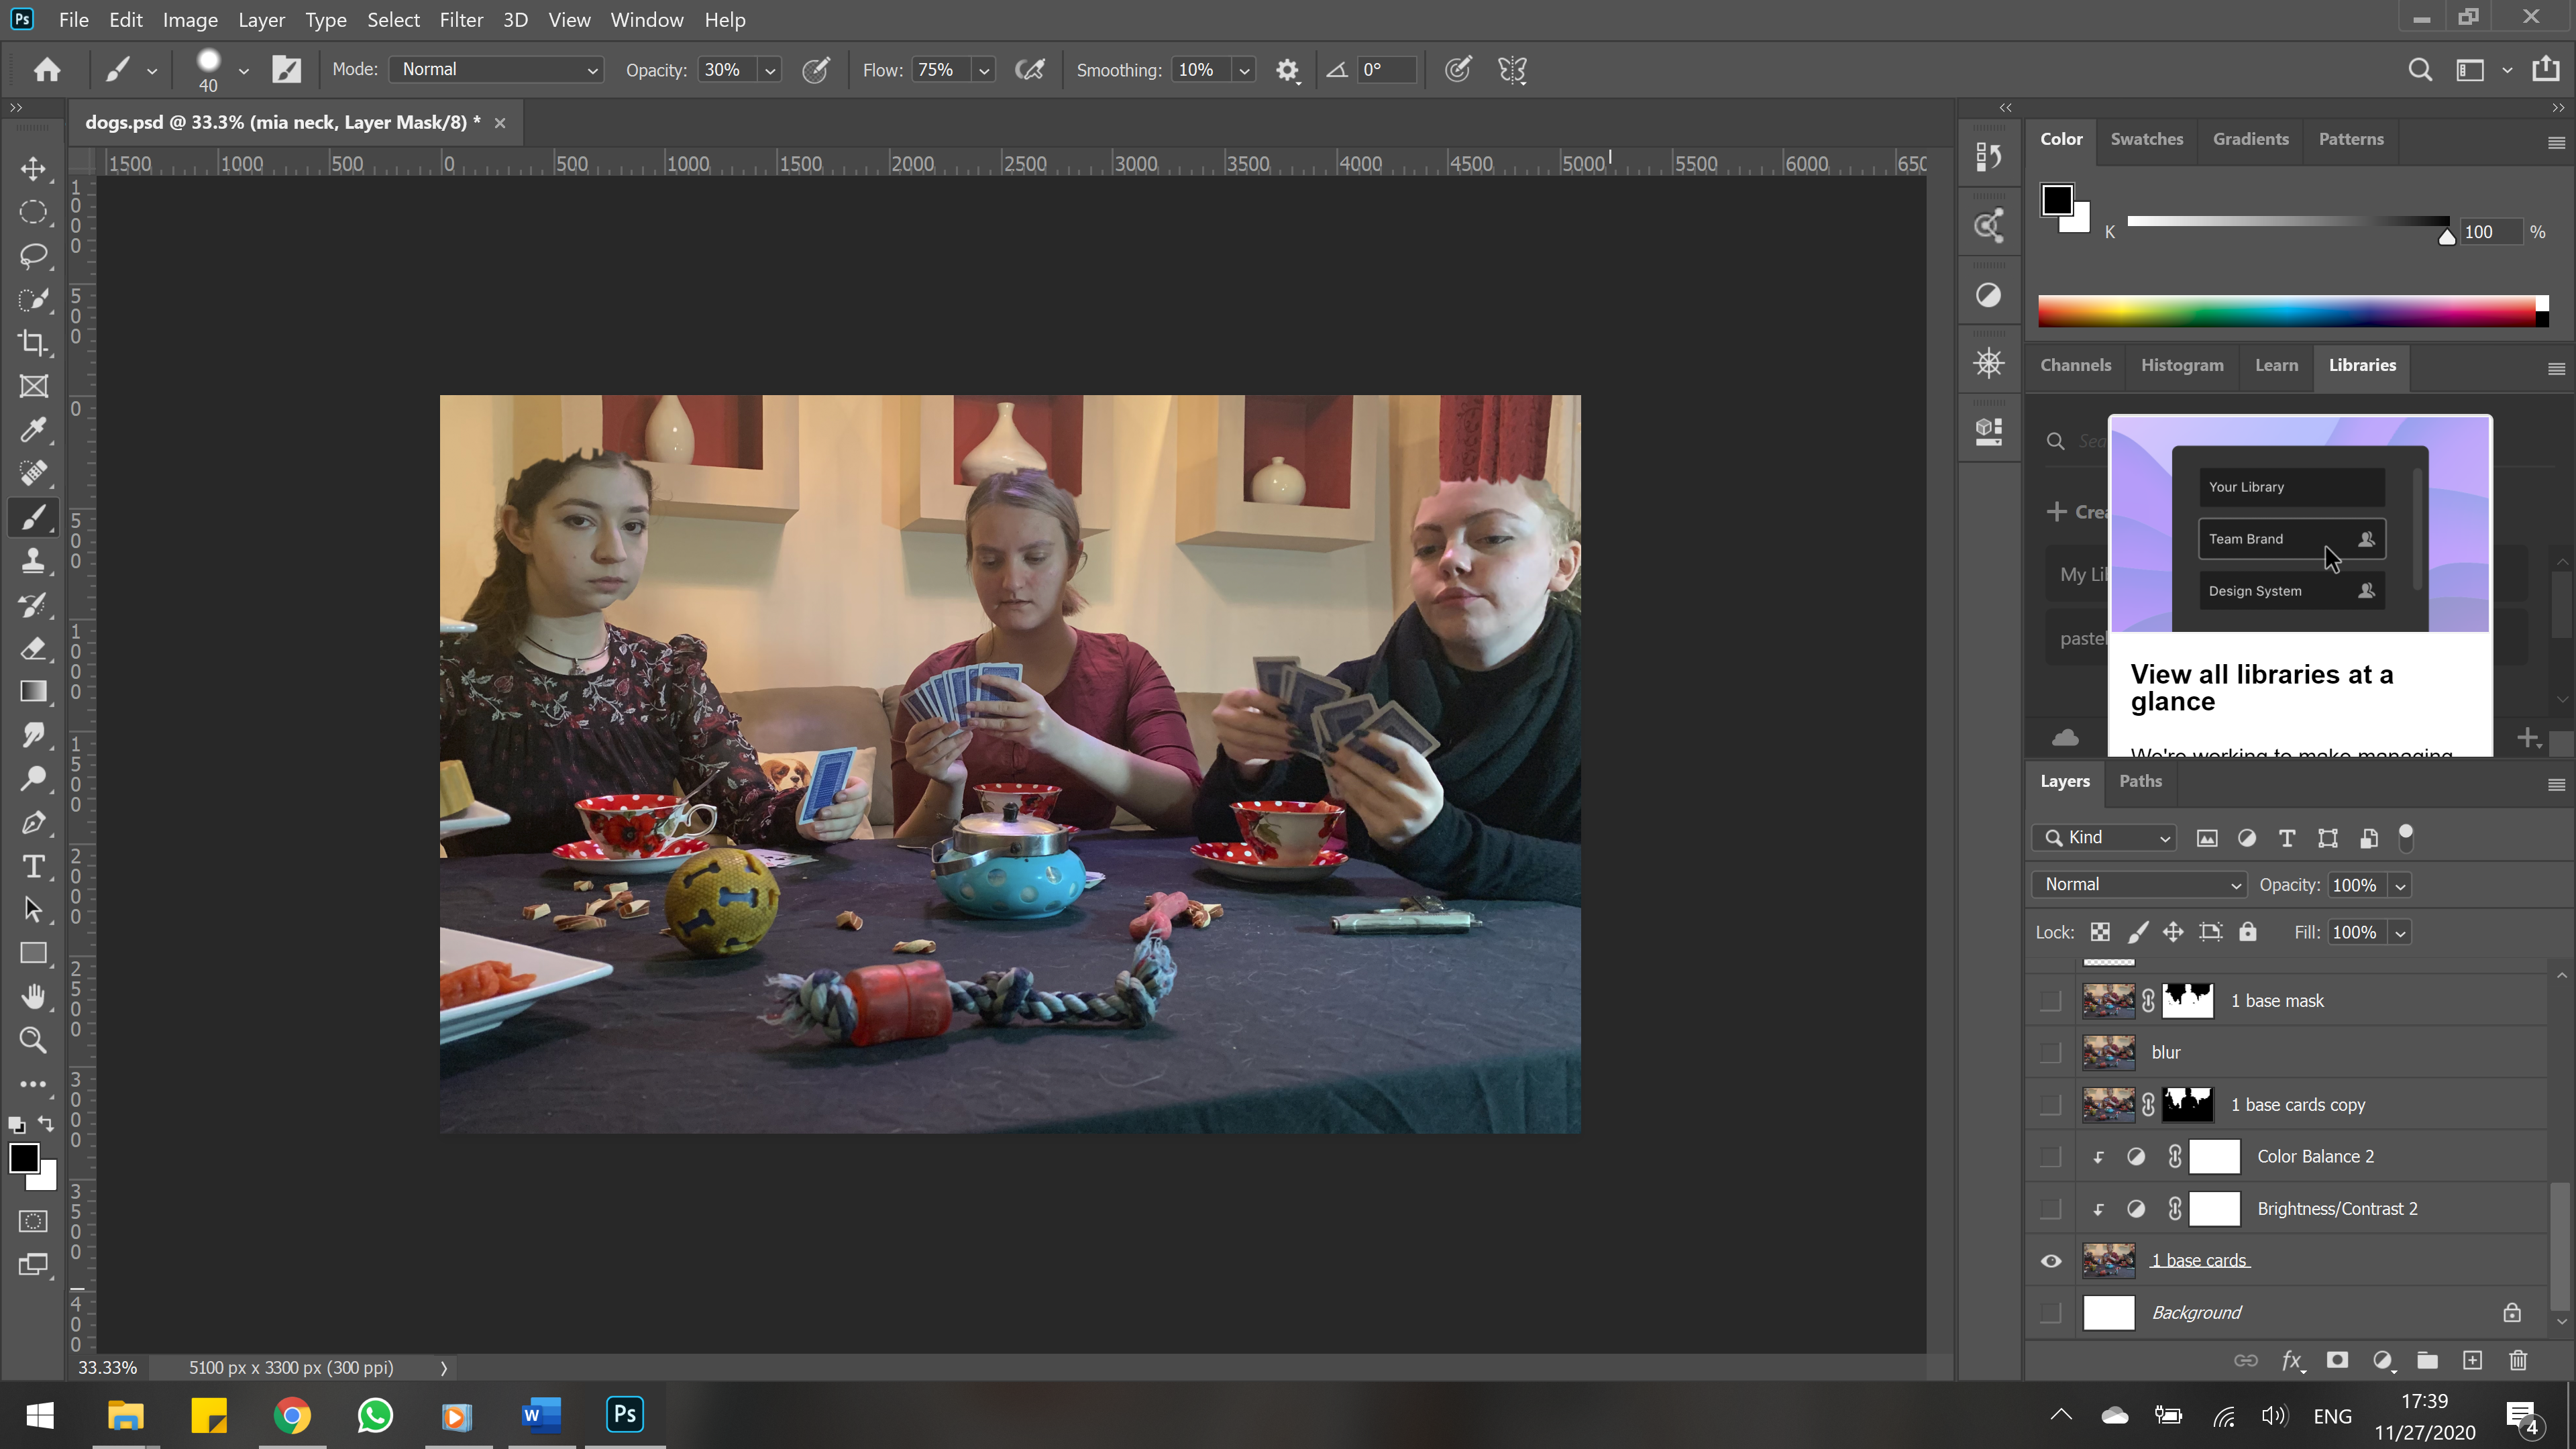2576x1449 pixels.
Task: Open the Search icon in options bar
Action: click(x=2420, y=70)
